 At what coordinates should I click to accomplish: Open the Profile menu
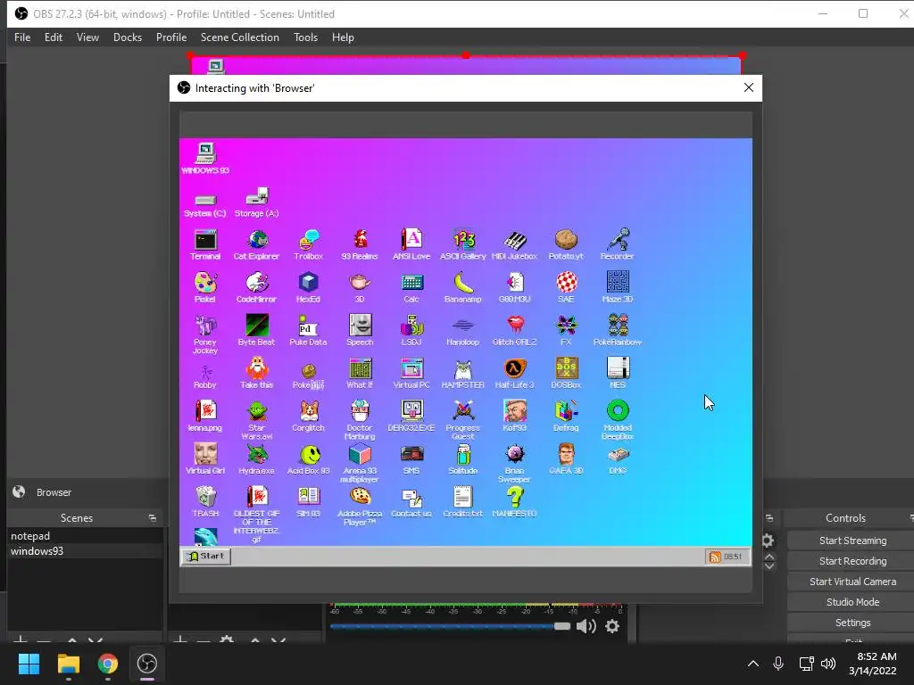[171, 37]
